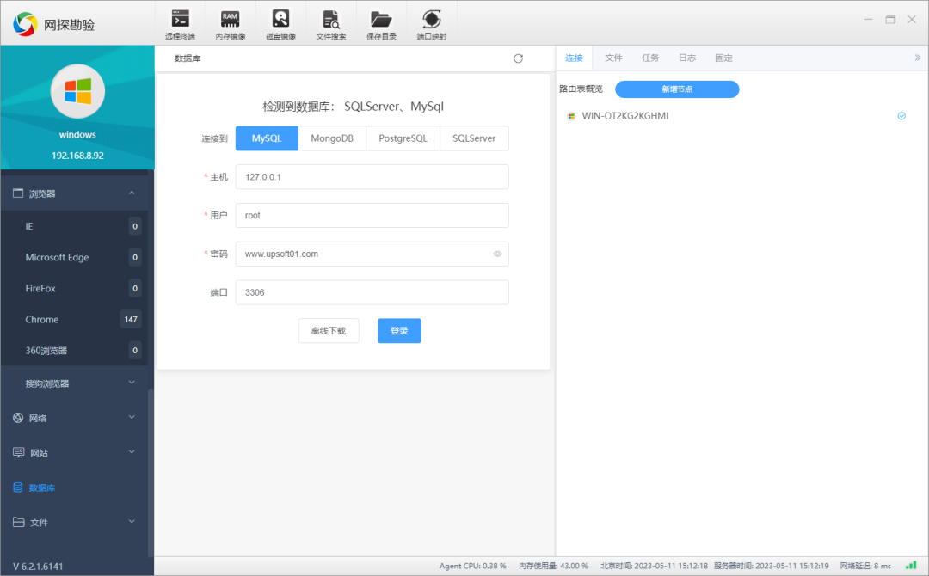Click the port field showing 3306
The height and width of the screenshot is (576, 929).
click(372, 292)
